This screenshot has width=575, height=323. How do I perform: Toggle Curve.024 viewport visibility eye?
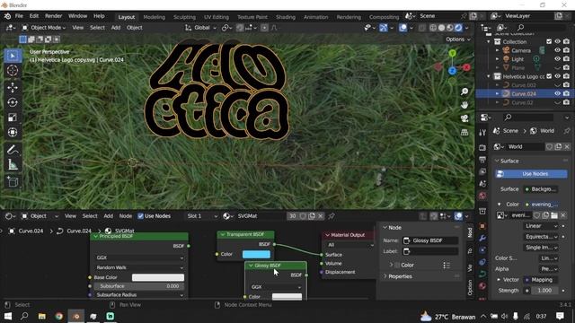(557, 93)
